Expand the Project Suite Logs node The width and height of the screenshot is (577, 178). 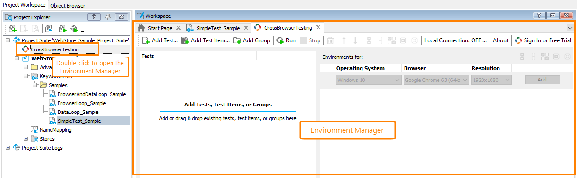[x=8, y=148]
